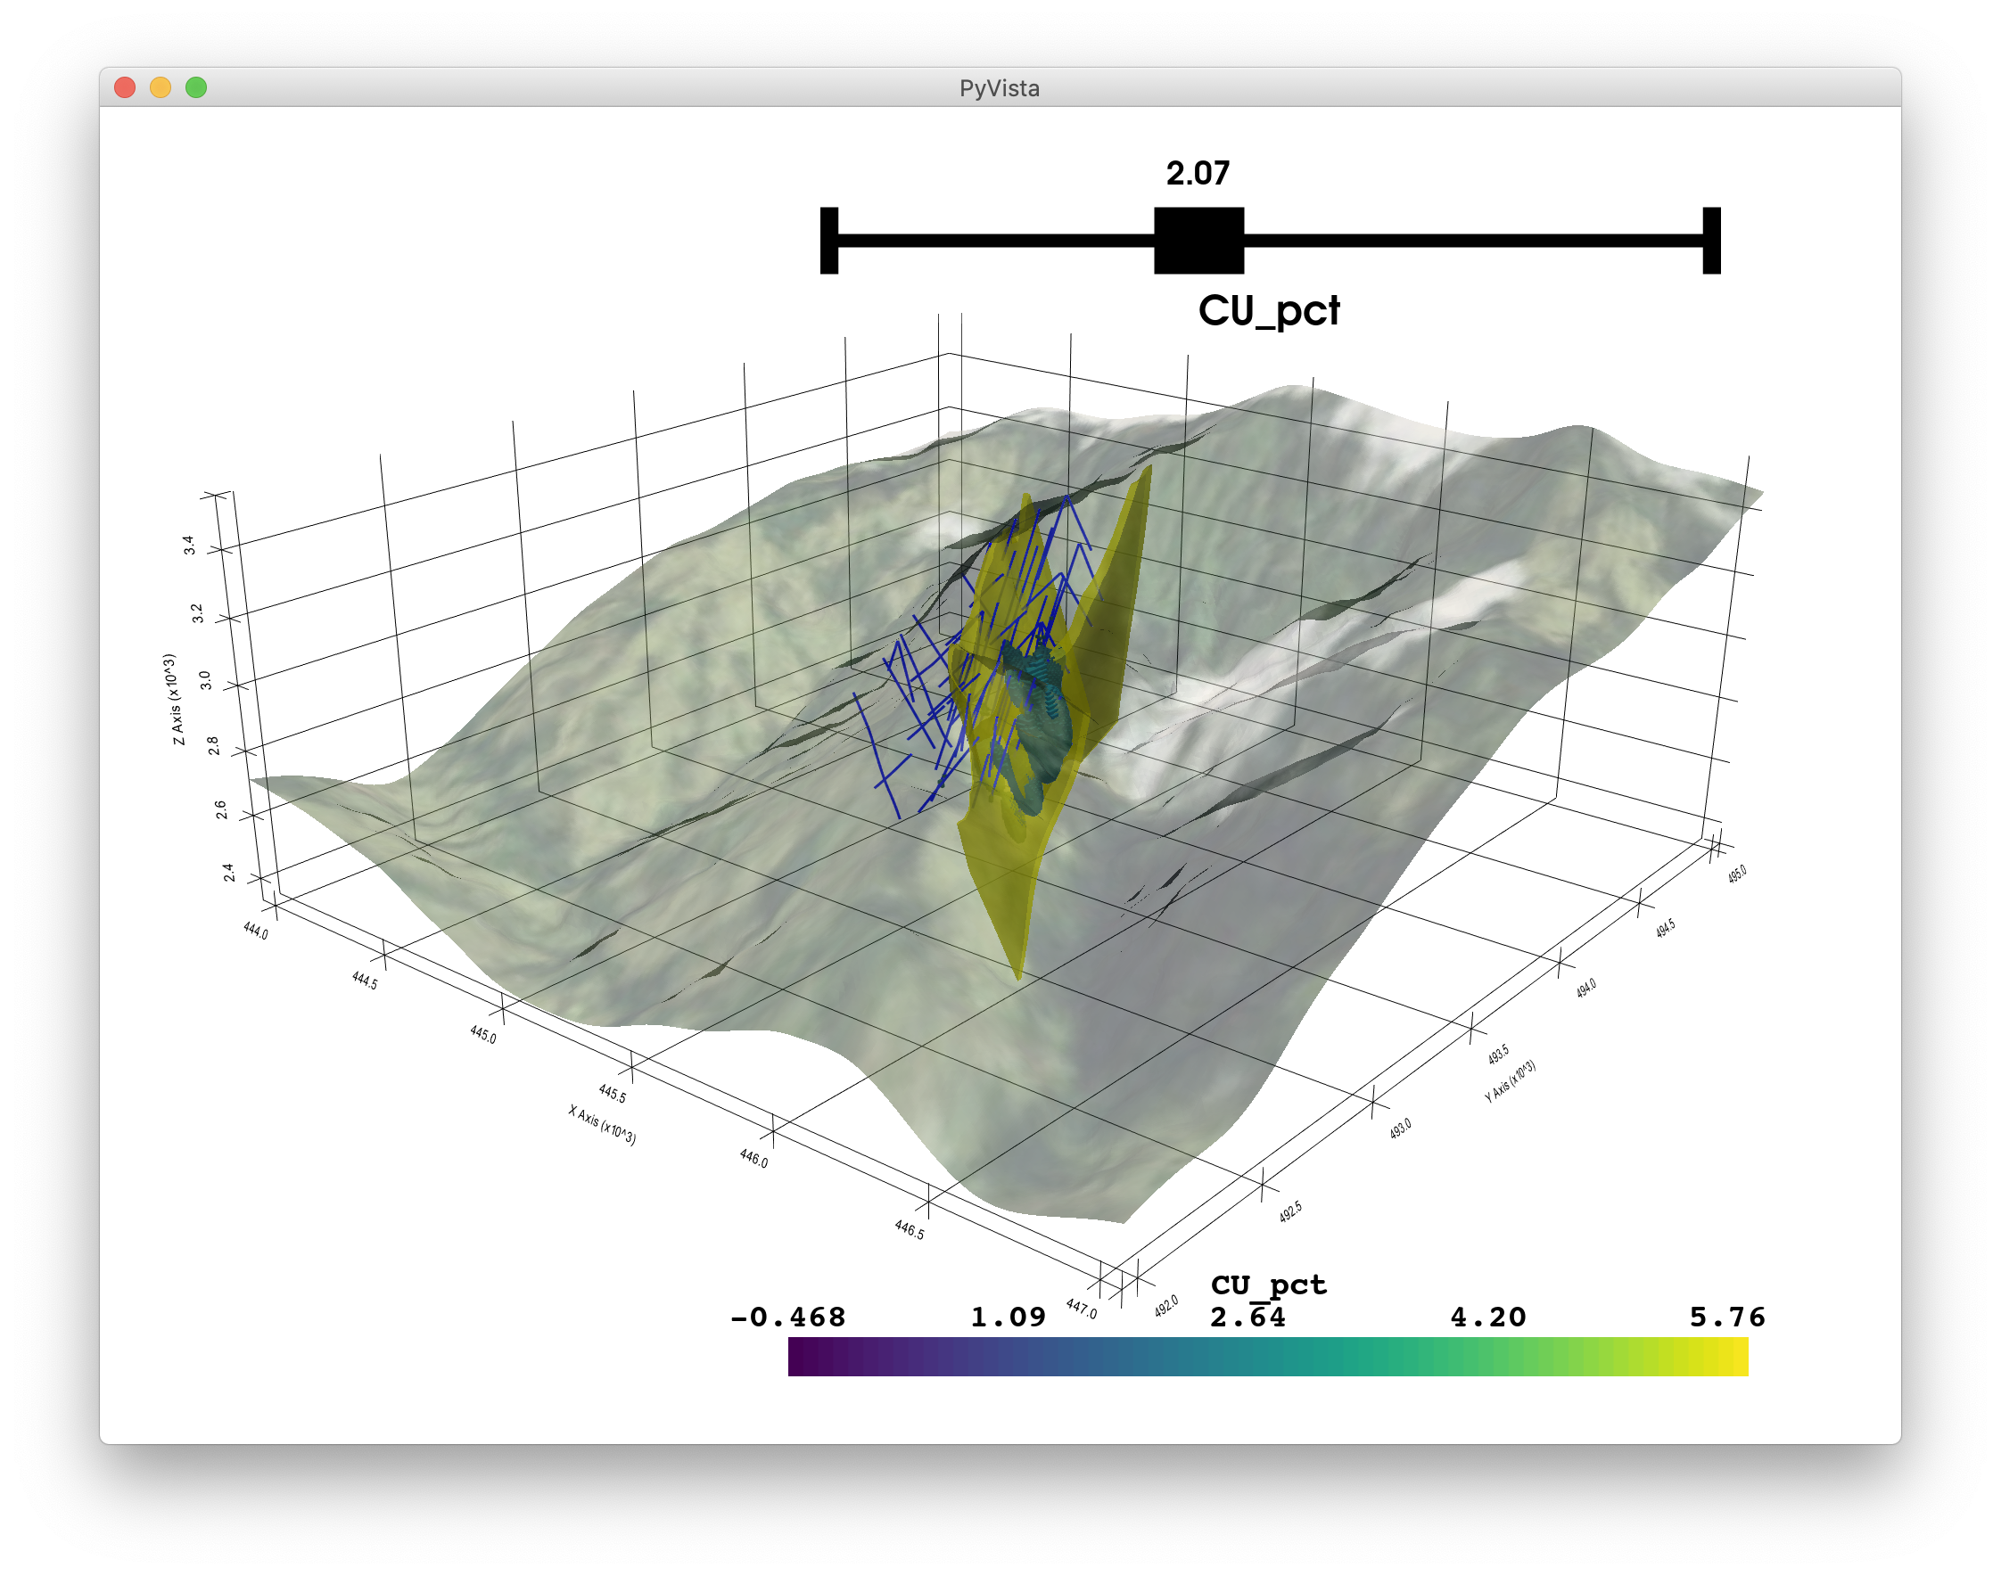Close the PyVista window with the red button
This screenshot has width=2001, height=1576.
[125, 87]
